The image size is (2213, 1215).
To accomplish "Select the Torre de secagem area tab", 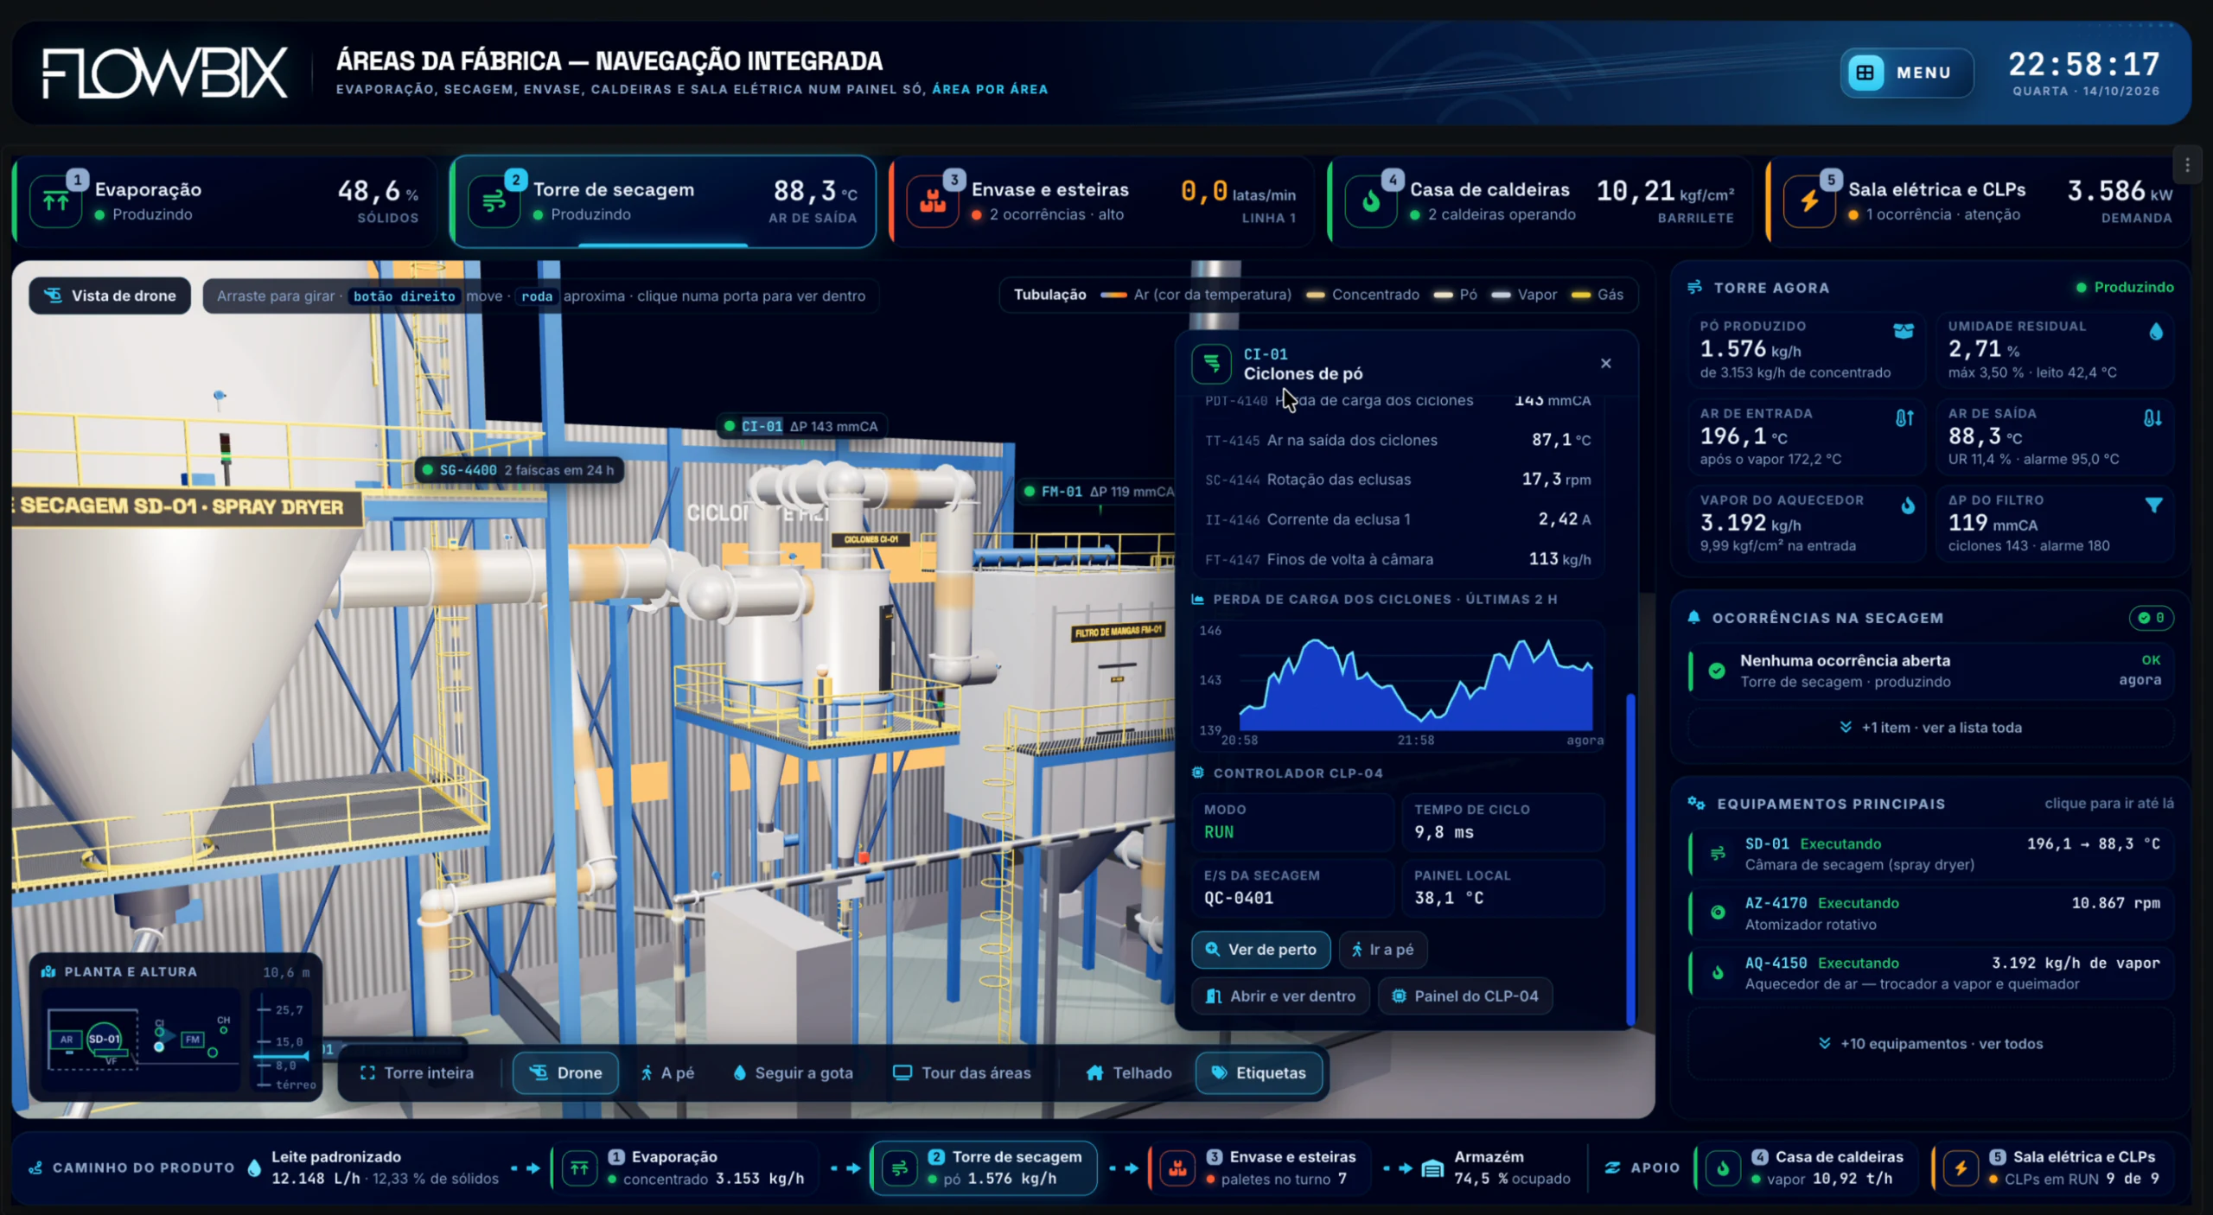I will tap(663, 201).
